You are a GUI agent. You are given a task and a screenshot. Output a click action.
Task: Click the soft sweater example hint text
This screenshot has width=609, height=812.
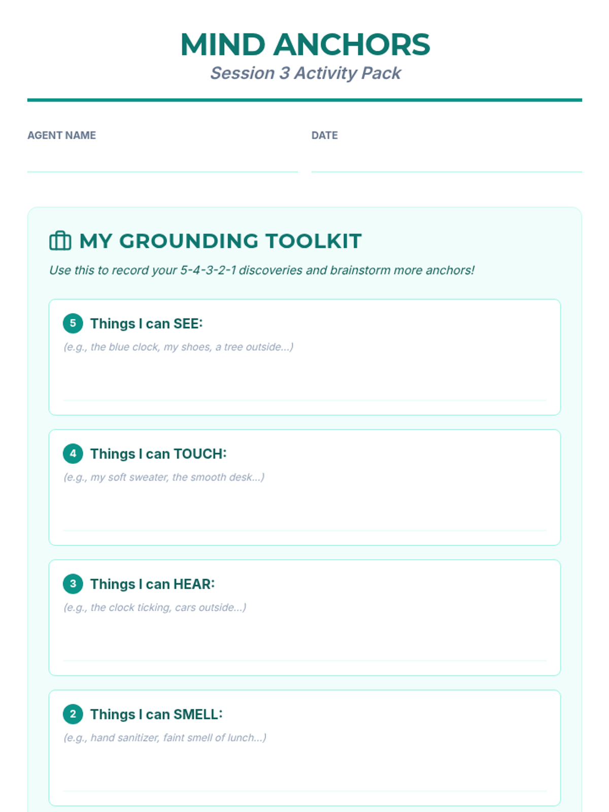coord(164,477)
